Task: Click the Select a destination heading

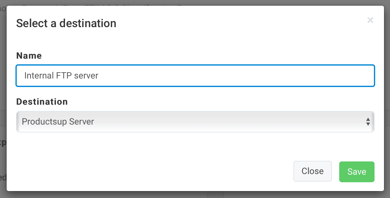Action: 66,23
